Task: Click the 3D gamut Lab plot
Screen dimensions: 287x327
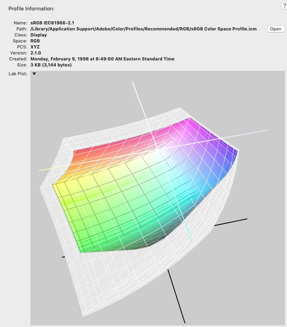Action: point(157,198)
